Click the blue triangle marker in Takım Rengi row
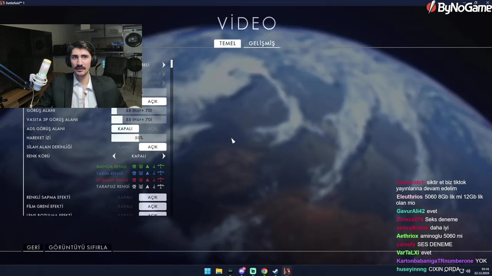Viewport: 492px width, 276px height. pos(147,173)
